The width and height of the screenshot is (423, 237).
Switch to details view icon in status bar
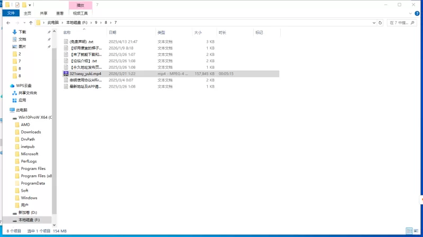409,231
